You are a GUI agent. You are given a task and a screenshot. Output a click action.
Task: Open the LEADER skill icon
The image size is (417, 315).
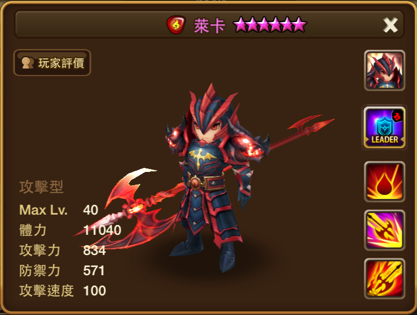[385, 127]
